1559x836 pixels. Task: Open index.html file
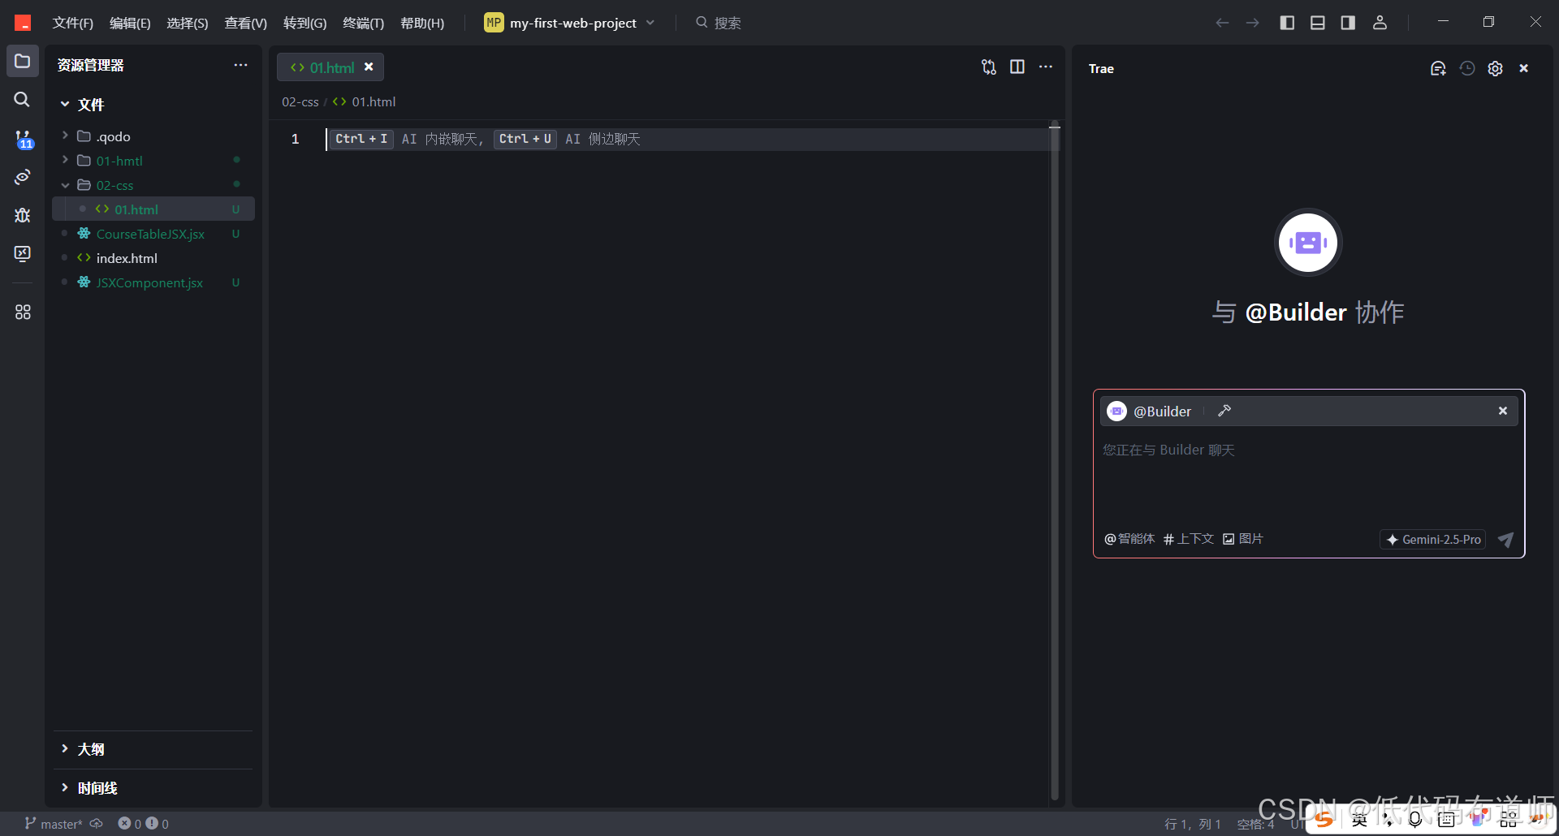click(154, 258)
